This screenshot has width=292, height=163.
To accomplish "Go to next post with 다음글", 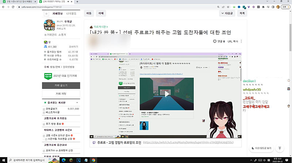I will point(227,13).
